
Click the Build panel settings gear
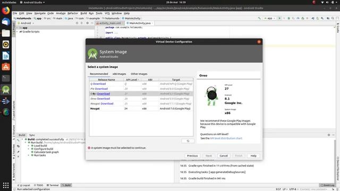tap(329, 135)
